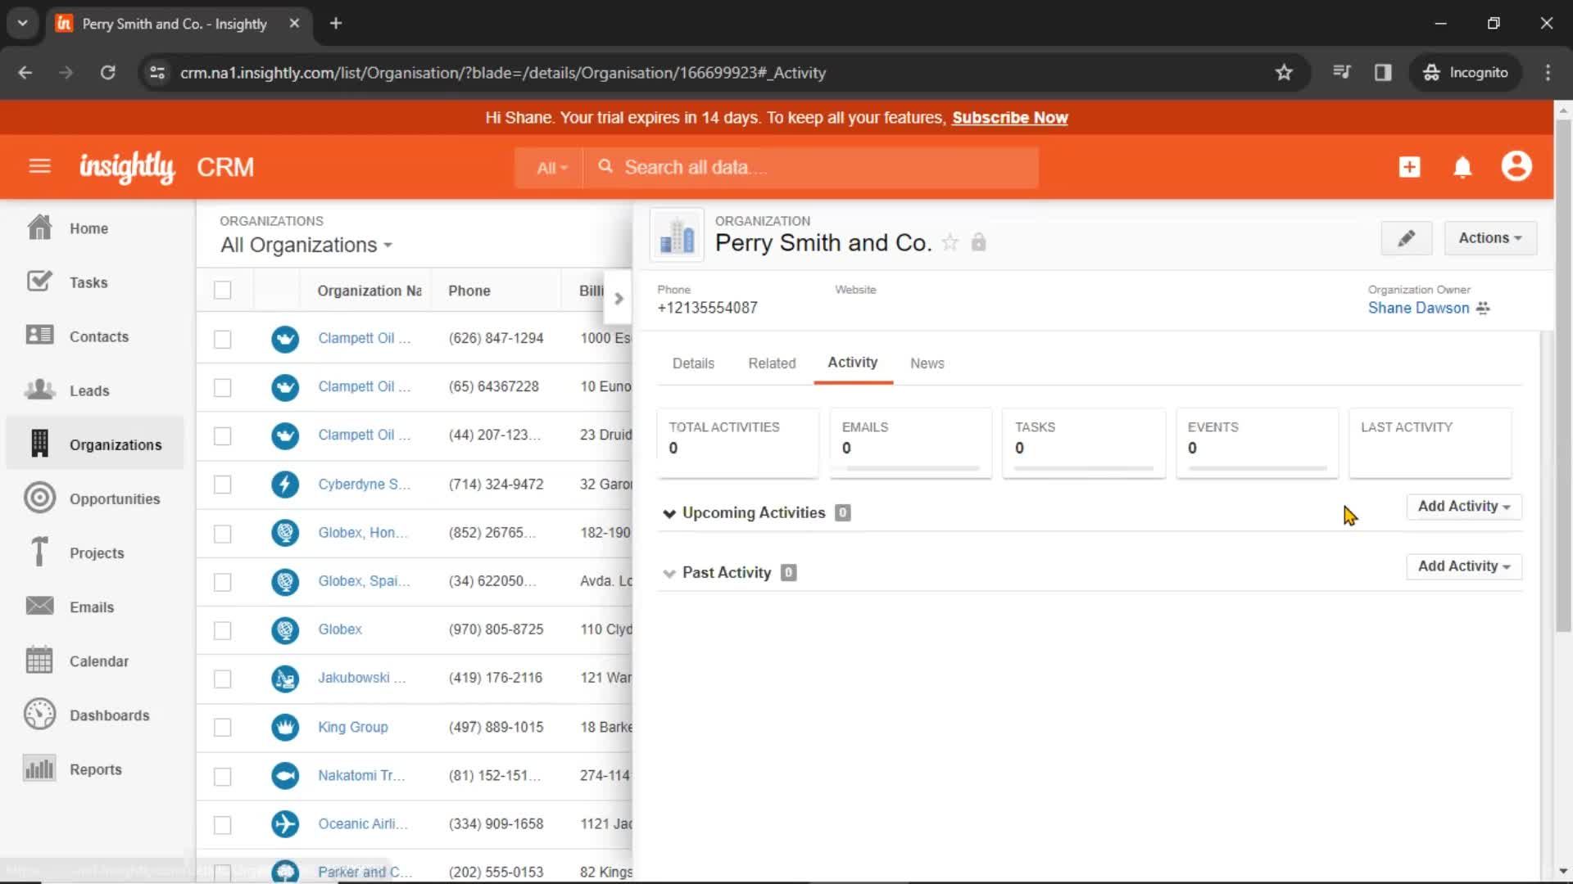Open the King Group organization link
Image resolution: width=1573 pixels, height=884 pixels.
tap(353, 727)
